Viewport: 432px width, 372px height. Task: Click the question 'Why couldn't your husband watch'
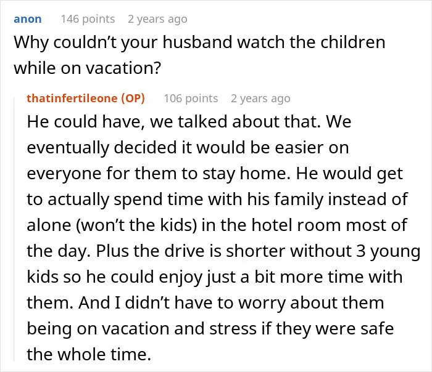pyautogui.click(x=151, y=42)
